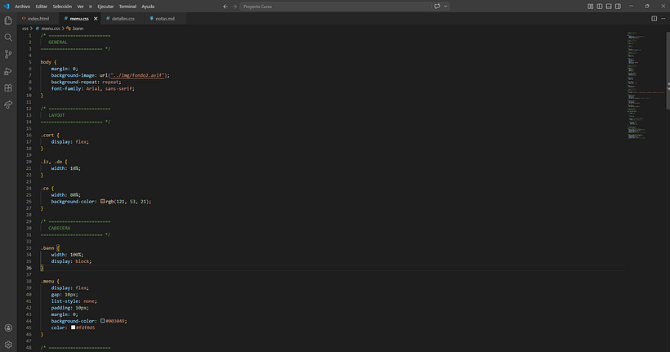Screen dimensions: 670x352
Task: Open the Terminal menu
Action: click(127, 7)
